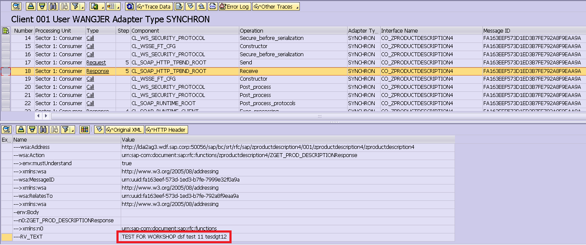Open filter dropdown arrow in top toolbar
Viewport: 586px width, 245px height.
[82, 6]
